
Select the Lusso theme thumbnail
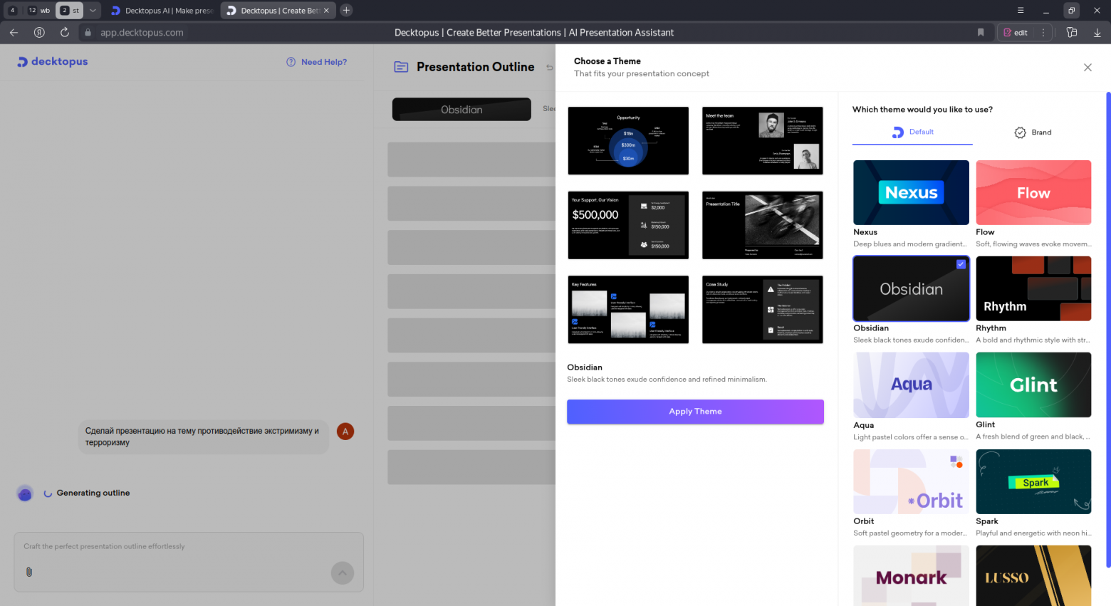(x=1033, y=575)
